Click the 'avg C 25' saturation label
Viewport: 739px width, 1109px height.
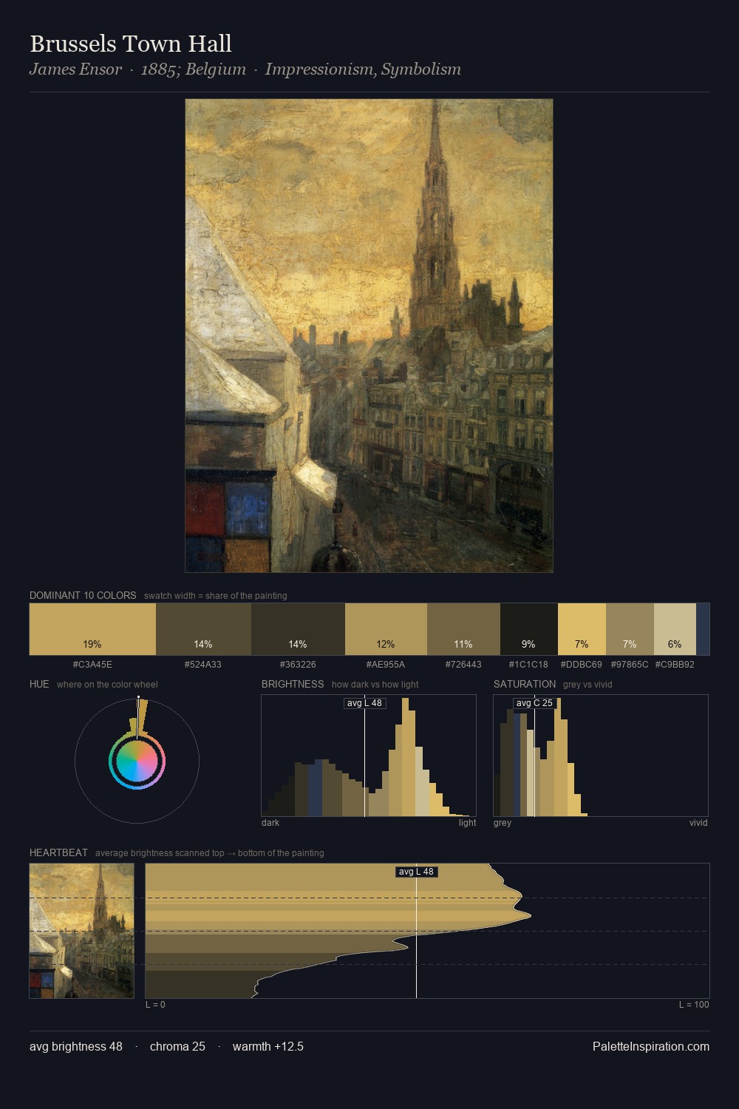pyautogui.click(x=534, y=703)
